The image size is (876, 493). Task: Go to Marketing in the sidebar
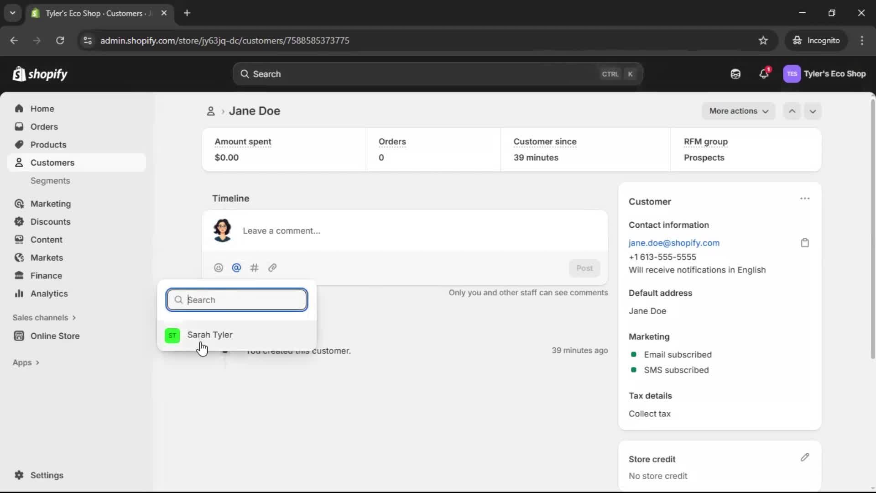tap(50, 204)
